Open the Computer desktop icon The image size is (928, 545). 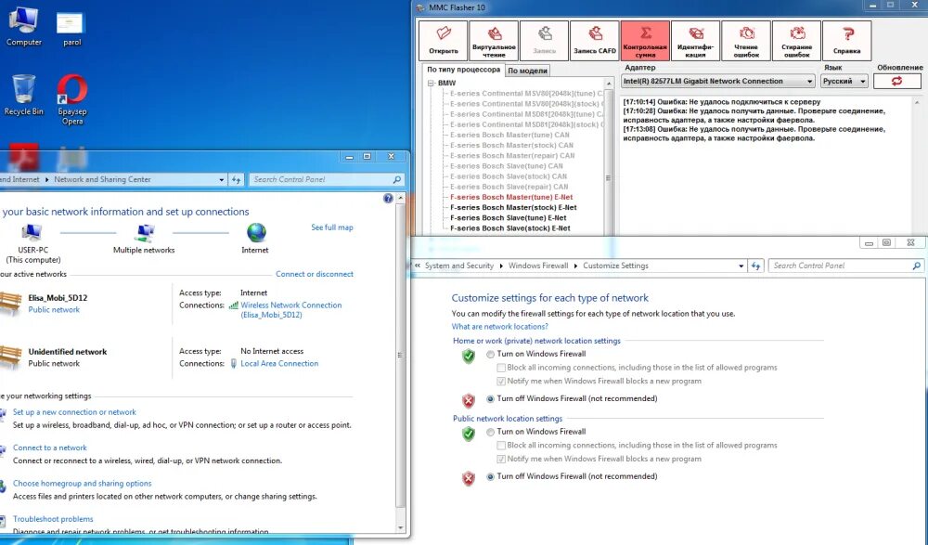pos(24,27)
